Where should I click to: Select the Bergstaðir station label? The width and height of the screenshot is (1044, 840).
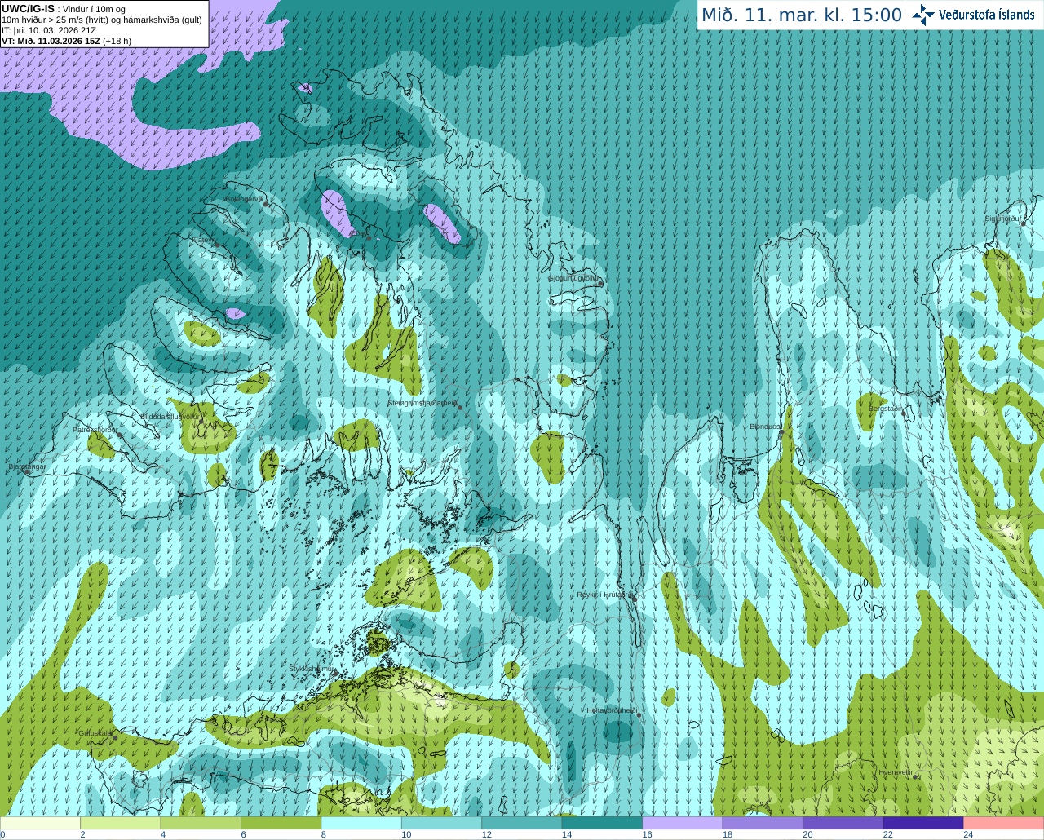[x=886, y=408]
